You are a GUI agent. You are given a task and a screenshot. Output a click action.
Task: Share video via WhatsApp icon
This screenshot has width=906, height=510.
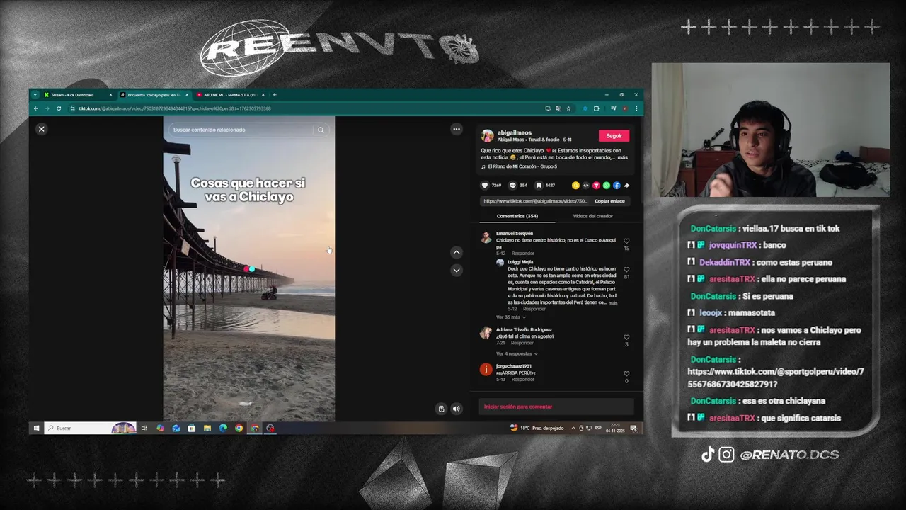tap(606, 186)
